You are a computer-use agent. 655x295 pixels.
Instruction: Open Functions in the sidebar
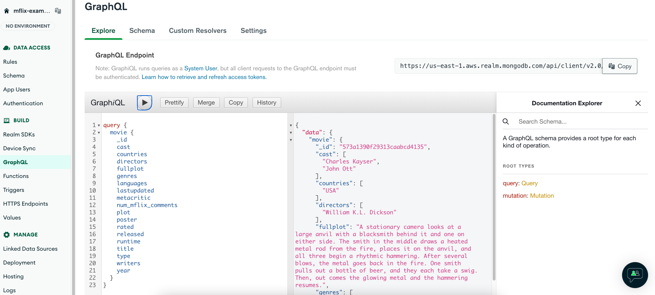tap(16, 176)
